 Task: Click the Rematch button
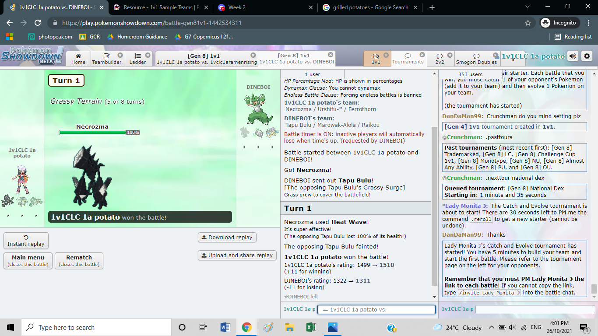click(x=79, y=260)
